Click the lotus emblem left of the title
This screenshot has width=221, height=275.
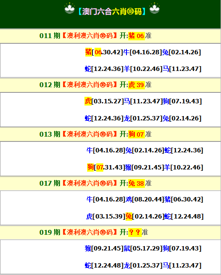70,8
